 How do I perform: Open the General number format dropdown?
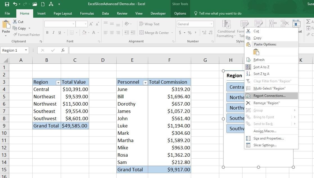[x=212, y=24]
